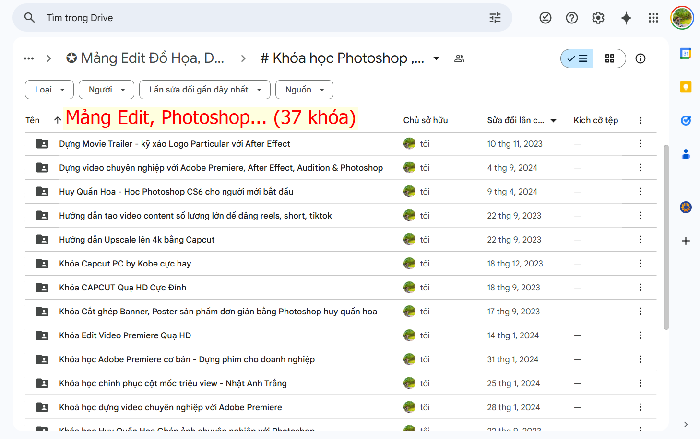The height and width of the screenshot is (439, 700).
Task: Open more actions for Hướng dẫn Upscale folder
Action: [x=641, y=240]
